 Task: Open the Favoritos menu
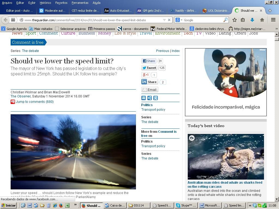(x=61, y=3)
